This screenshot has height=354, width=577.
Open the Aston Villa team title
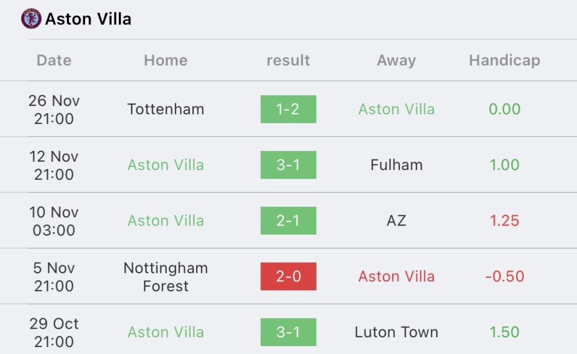tap(88, 19)
